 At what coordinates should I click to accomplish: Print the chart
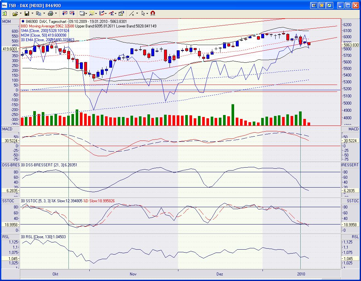pos(51,13)
